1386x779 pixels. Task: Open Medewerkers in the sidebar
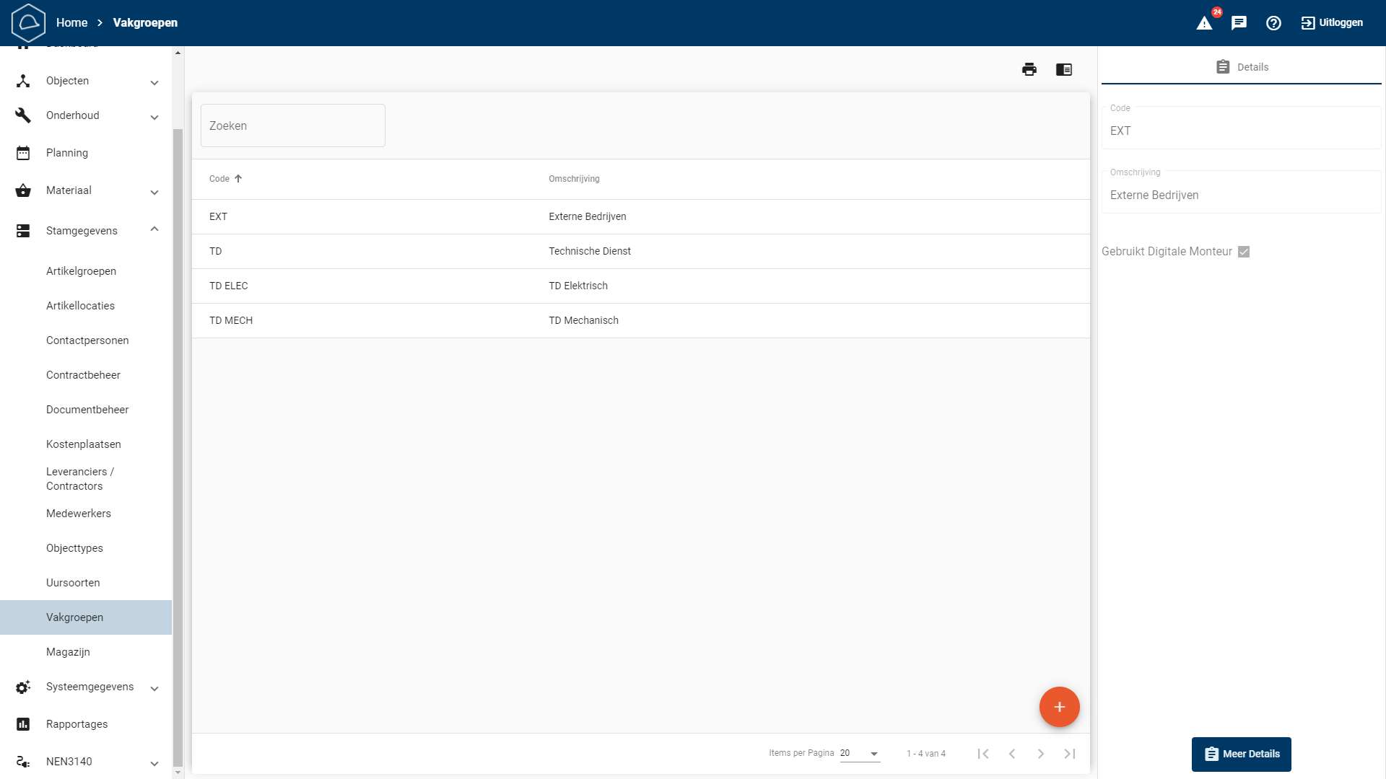(79, 514)
